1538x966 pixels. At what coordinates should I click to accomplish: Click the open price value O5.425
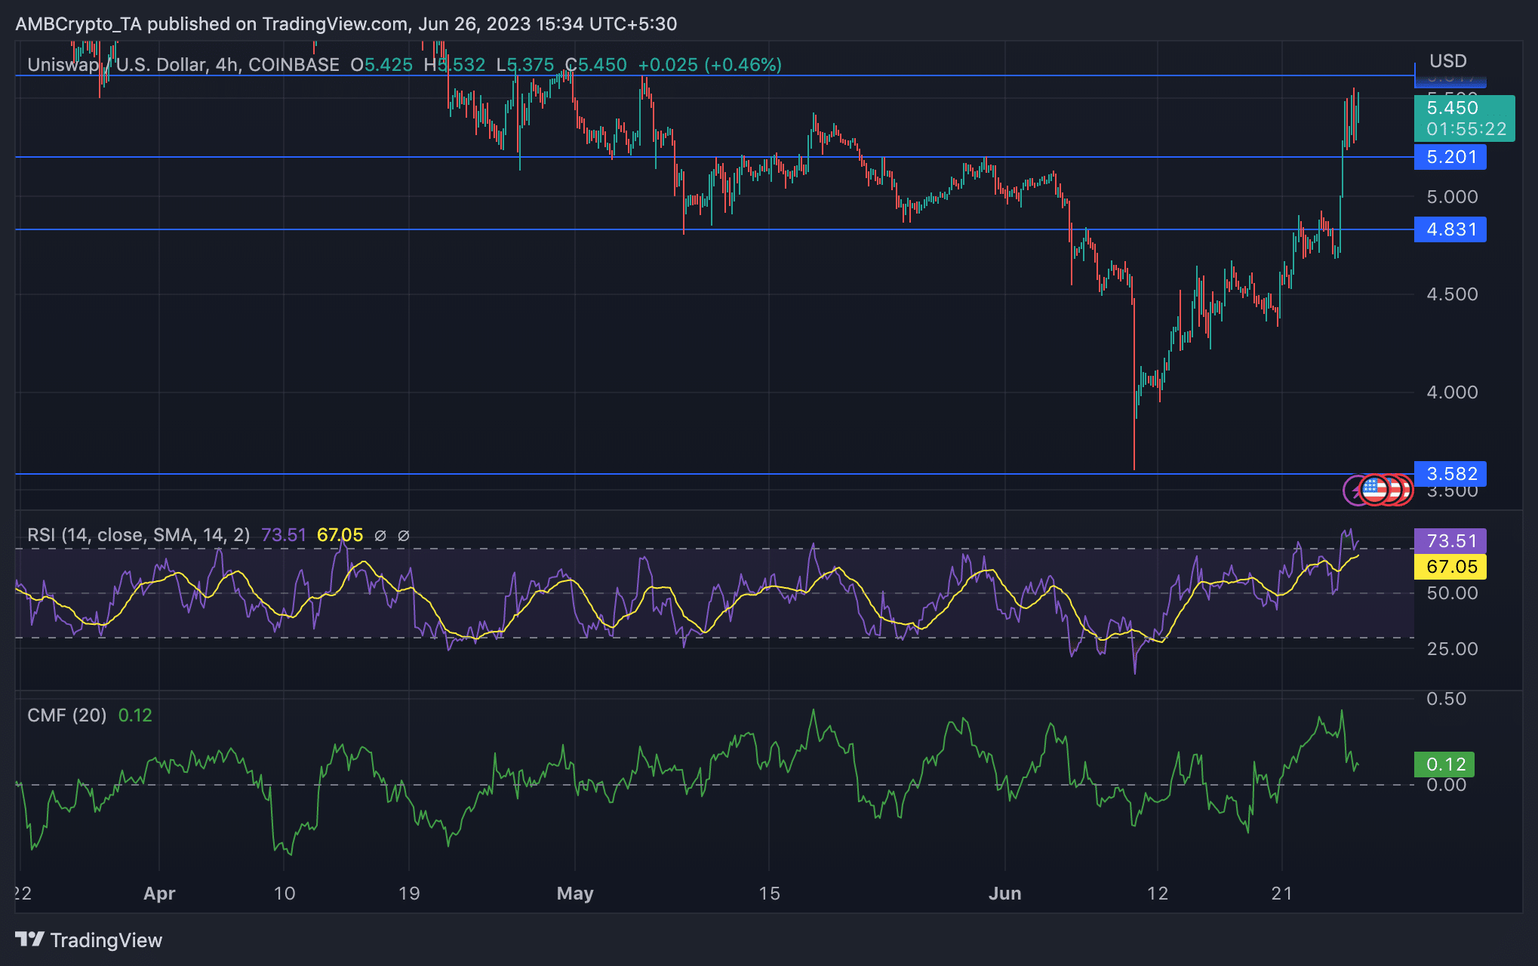pos(382,65)
